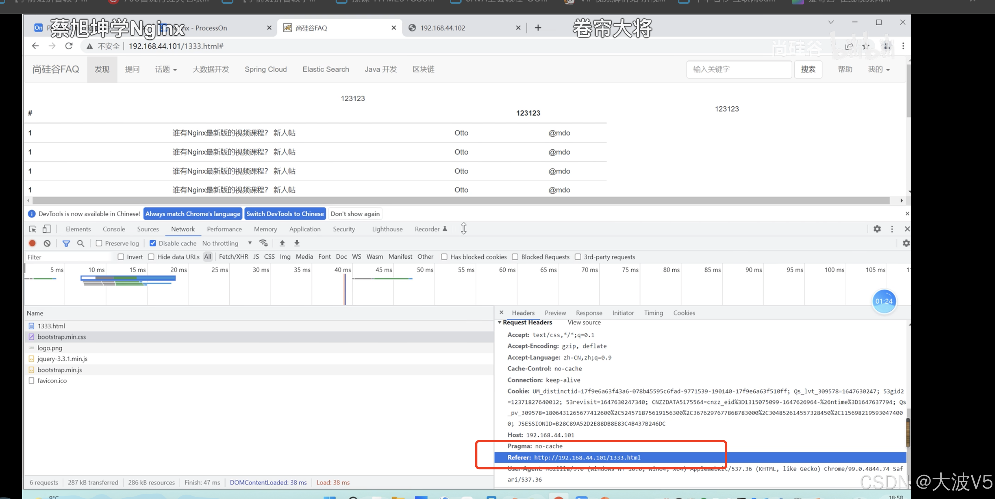Image resolution: width=995 pixels, height=499 pixels.
Task: Toggle device toolbar icon
Action: coord(46,229)
